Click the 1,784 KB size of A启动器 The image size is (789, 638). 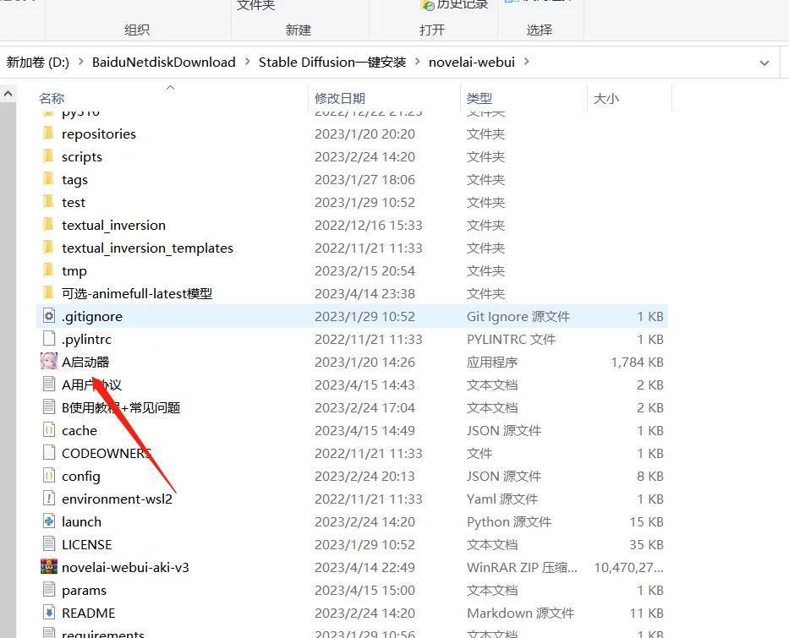637,362
